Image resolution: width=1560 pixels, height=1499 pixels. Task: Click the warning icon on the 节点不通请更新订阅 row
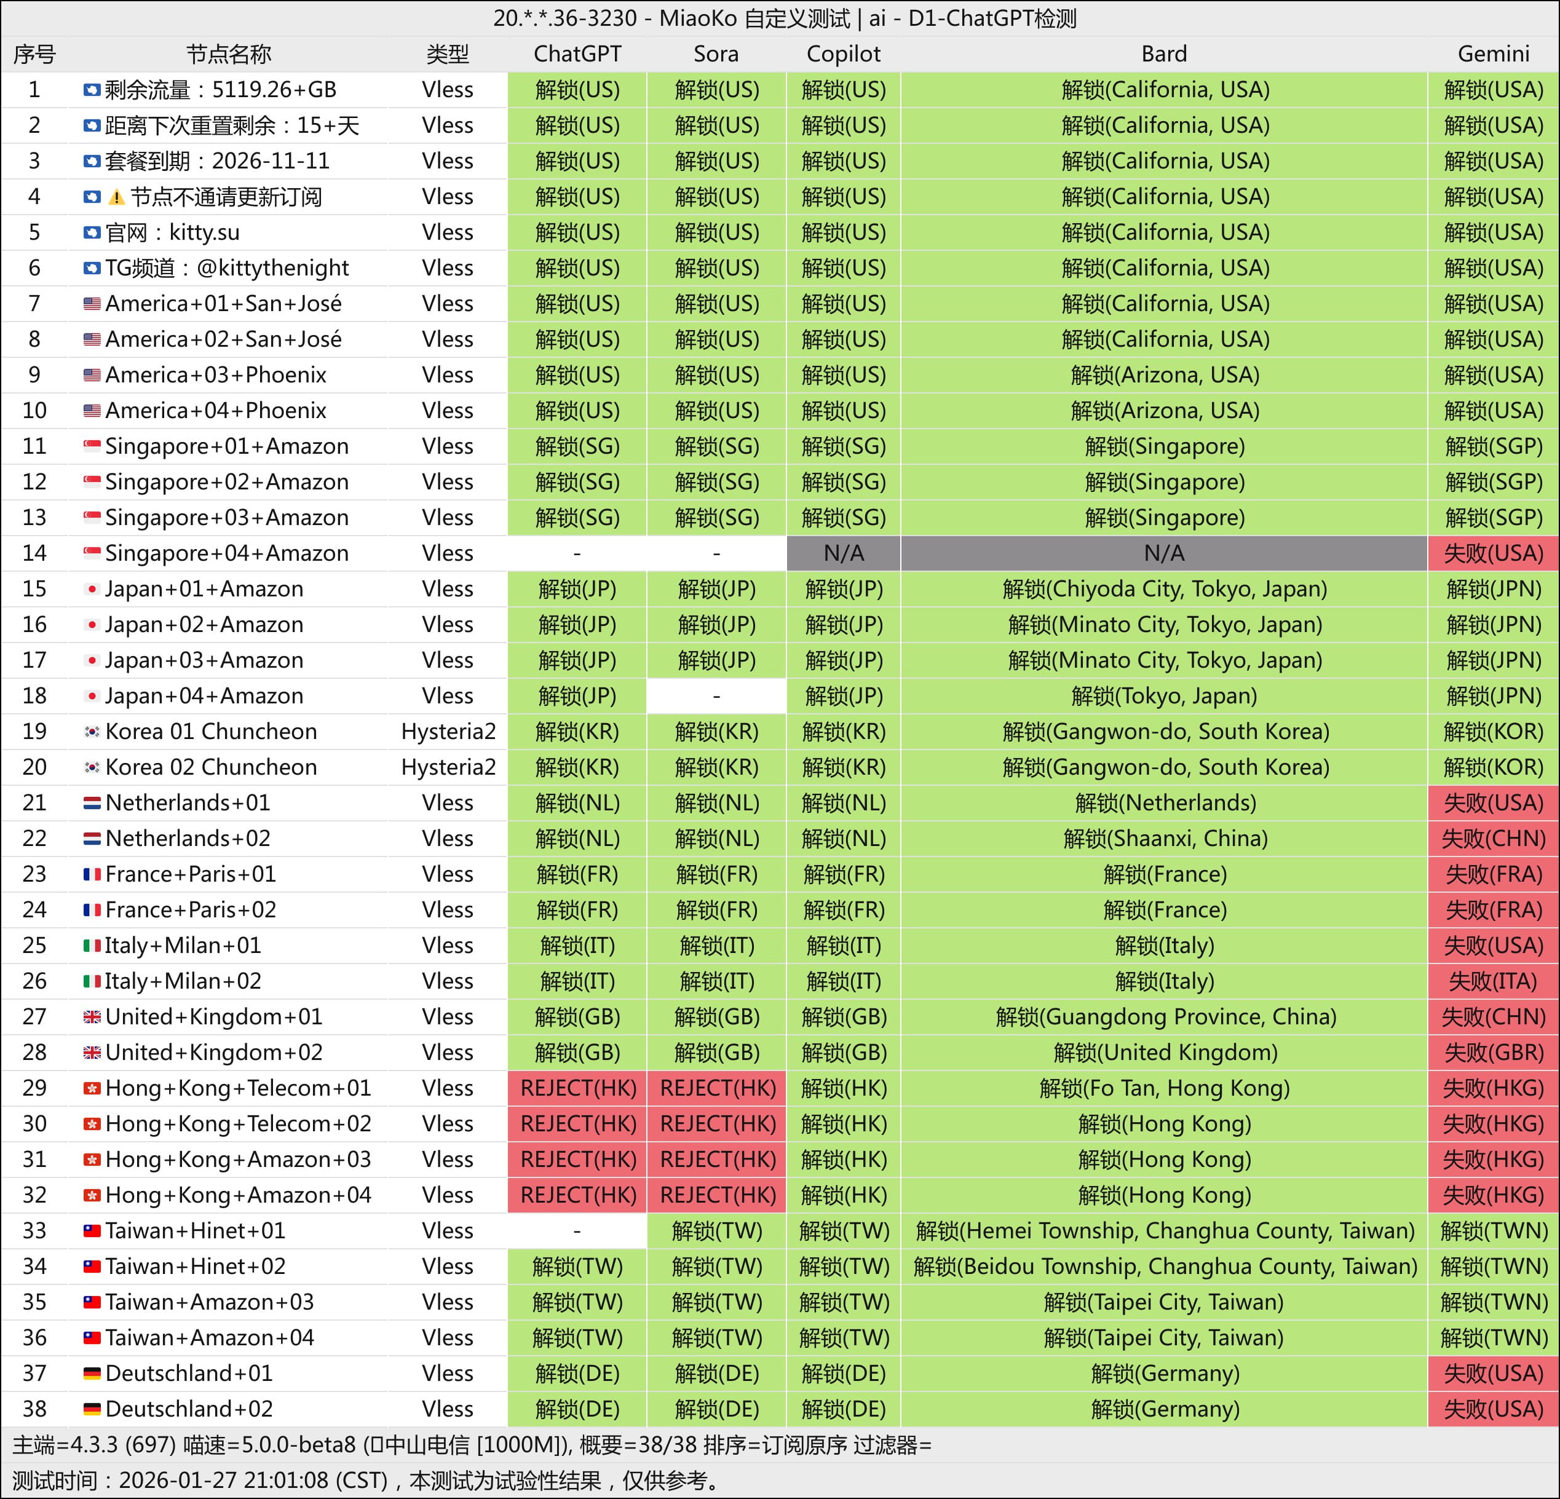point(117,197)
